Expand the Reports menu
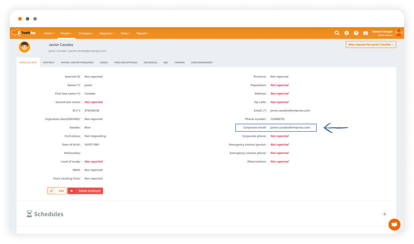The height and width of the screenshot is (244, 414). point(143,34)
